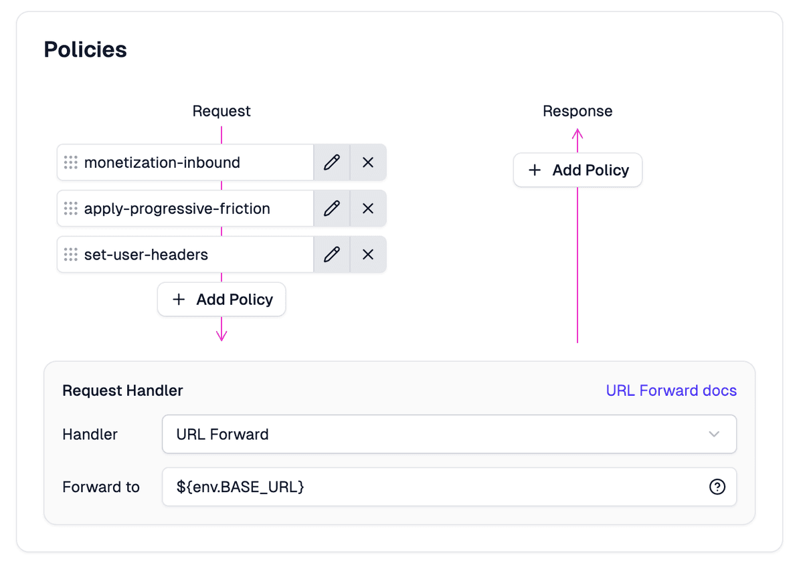Open the URL Forward docs link
This screenshot has height=569, width=803.
point(671,390)
